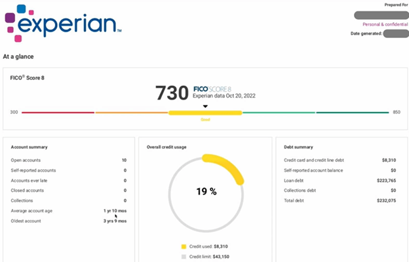Click the "Collections" label in Account summary
This screenshot has height=262, width=409.
[22, 200]
